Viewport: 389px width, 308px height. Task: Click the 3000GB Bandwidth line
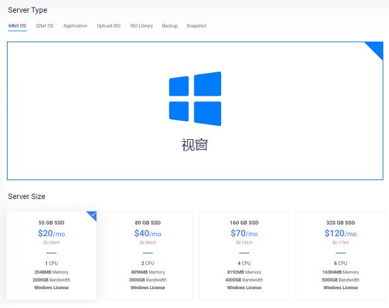(148, 280)
